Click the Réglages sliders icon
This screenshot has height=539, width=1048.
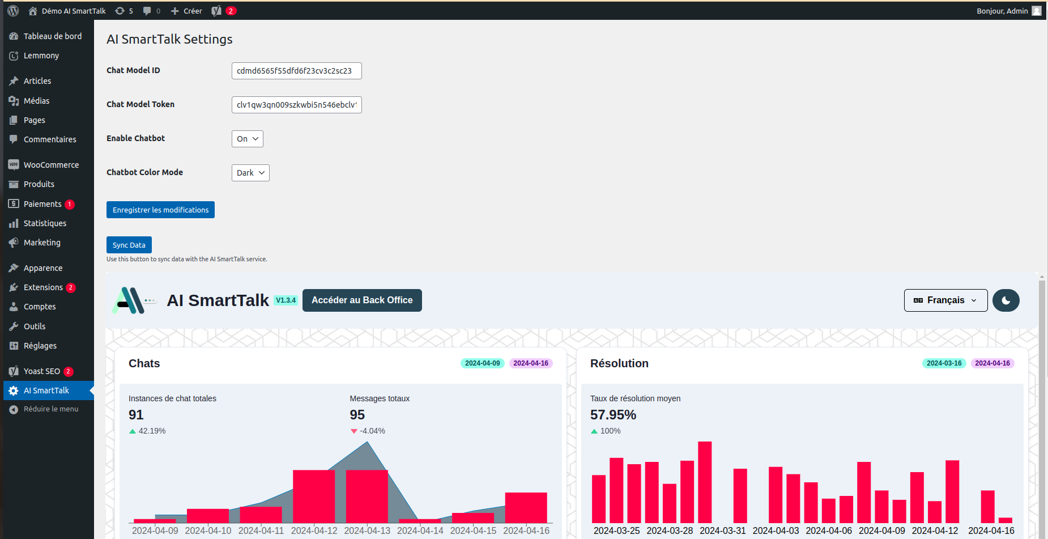tap(14, 346)
